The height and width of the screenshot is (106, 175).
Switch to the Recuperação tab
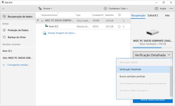point(138,16)
